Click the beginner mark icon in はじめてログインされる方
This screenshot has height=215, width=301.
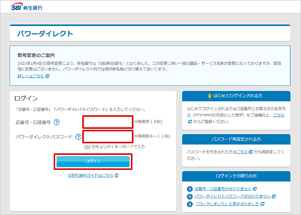(209, 96)
